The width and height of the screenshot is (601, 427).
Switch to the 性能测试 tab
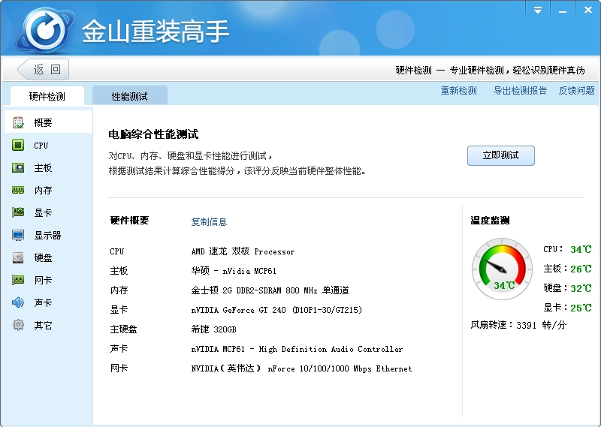[129, 96]
